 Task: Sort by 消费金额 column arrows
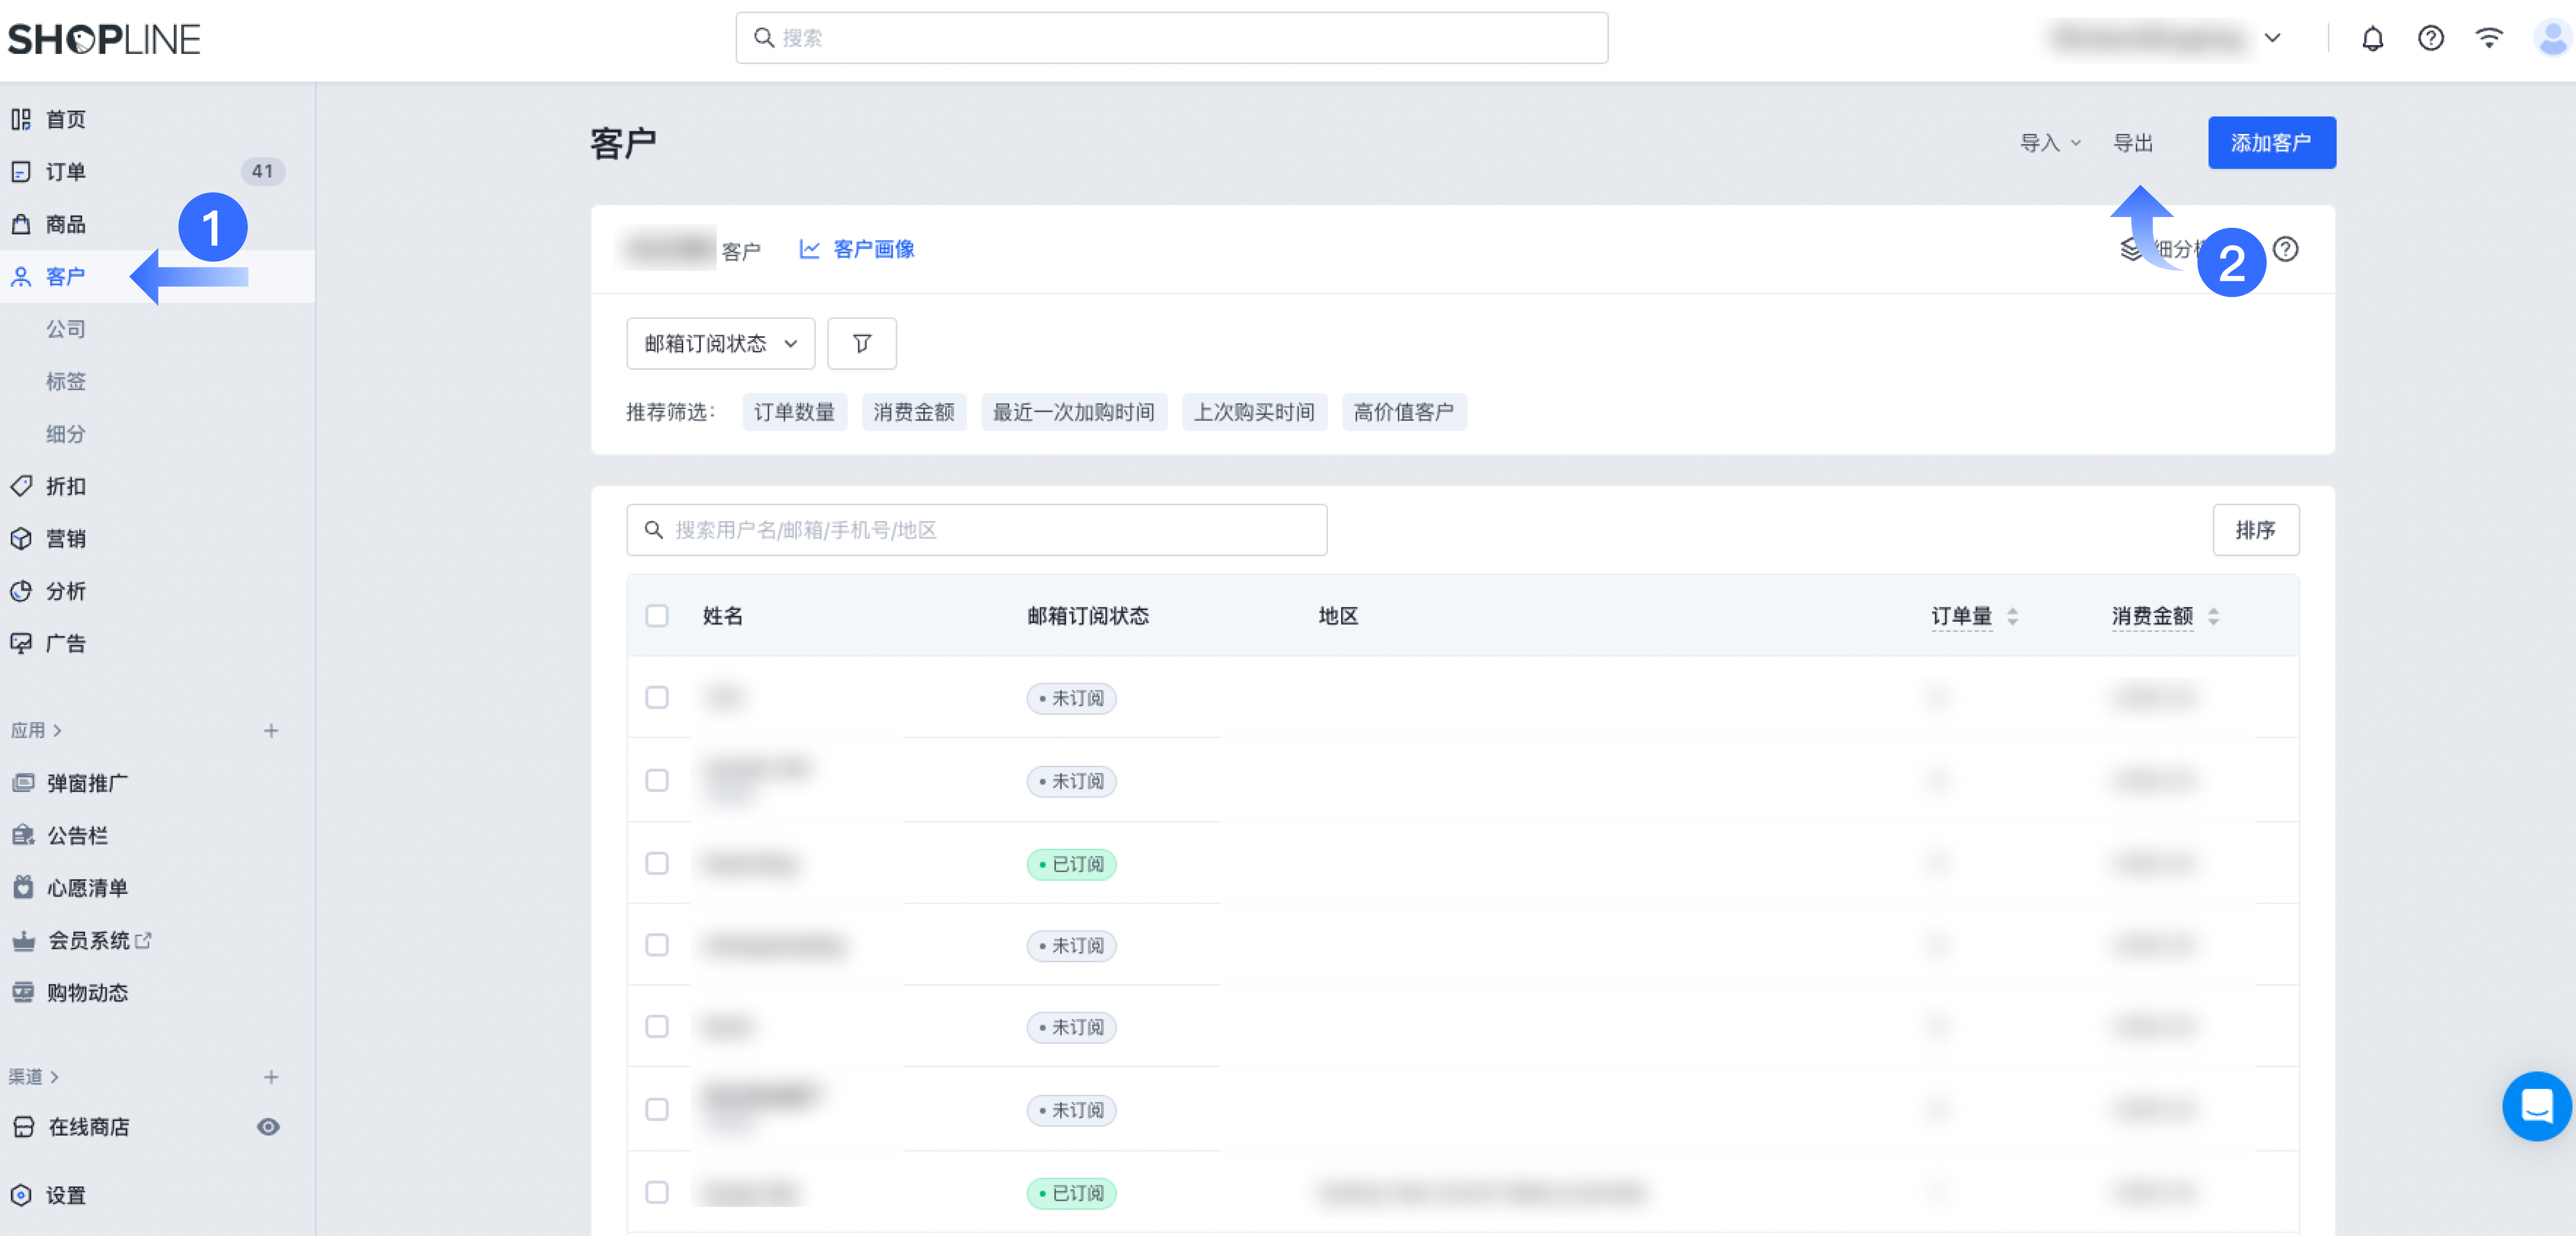(2214, 617)
